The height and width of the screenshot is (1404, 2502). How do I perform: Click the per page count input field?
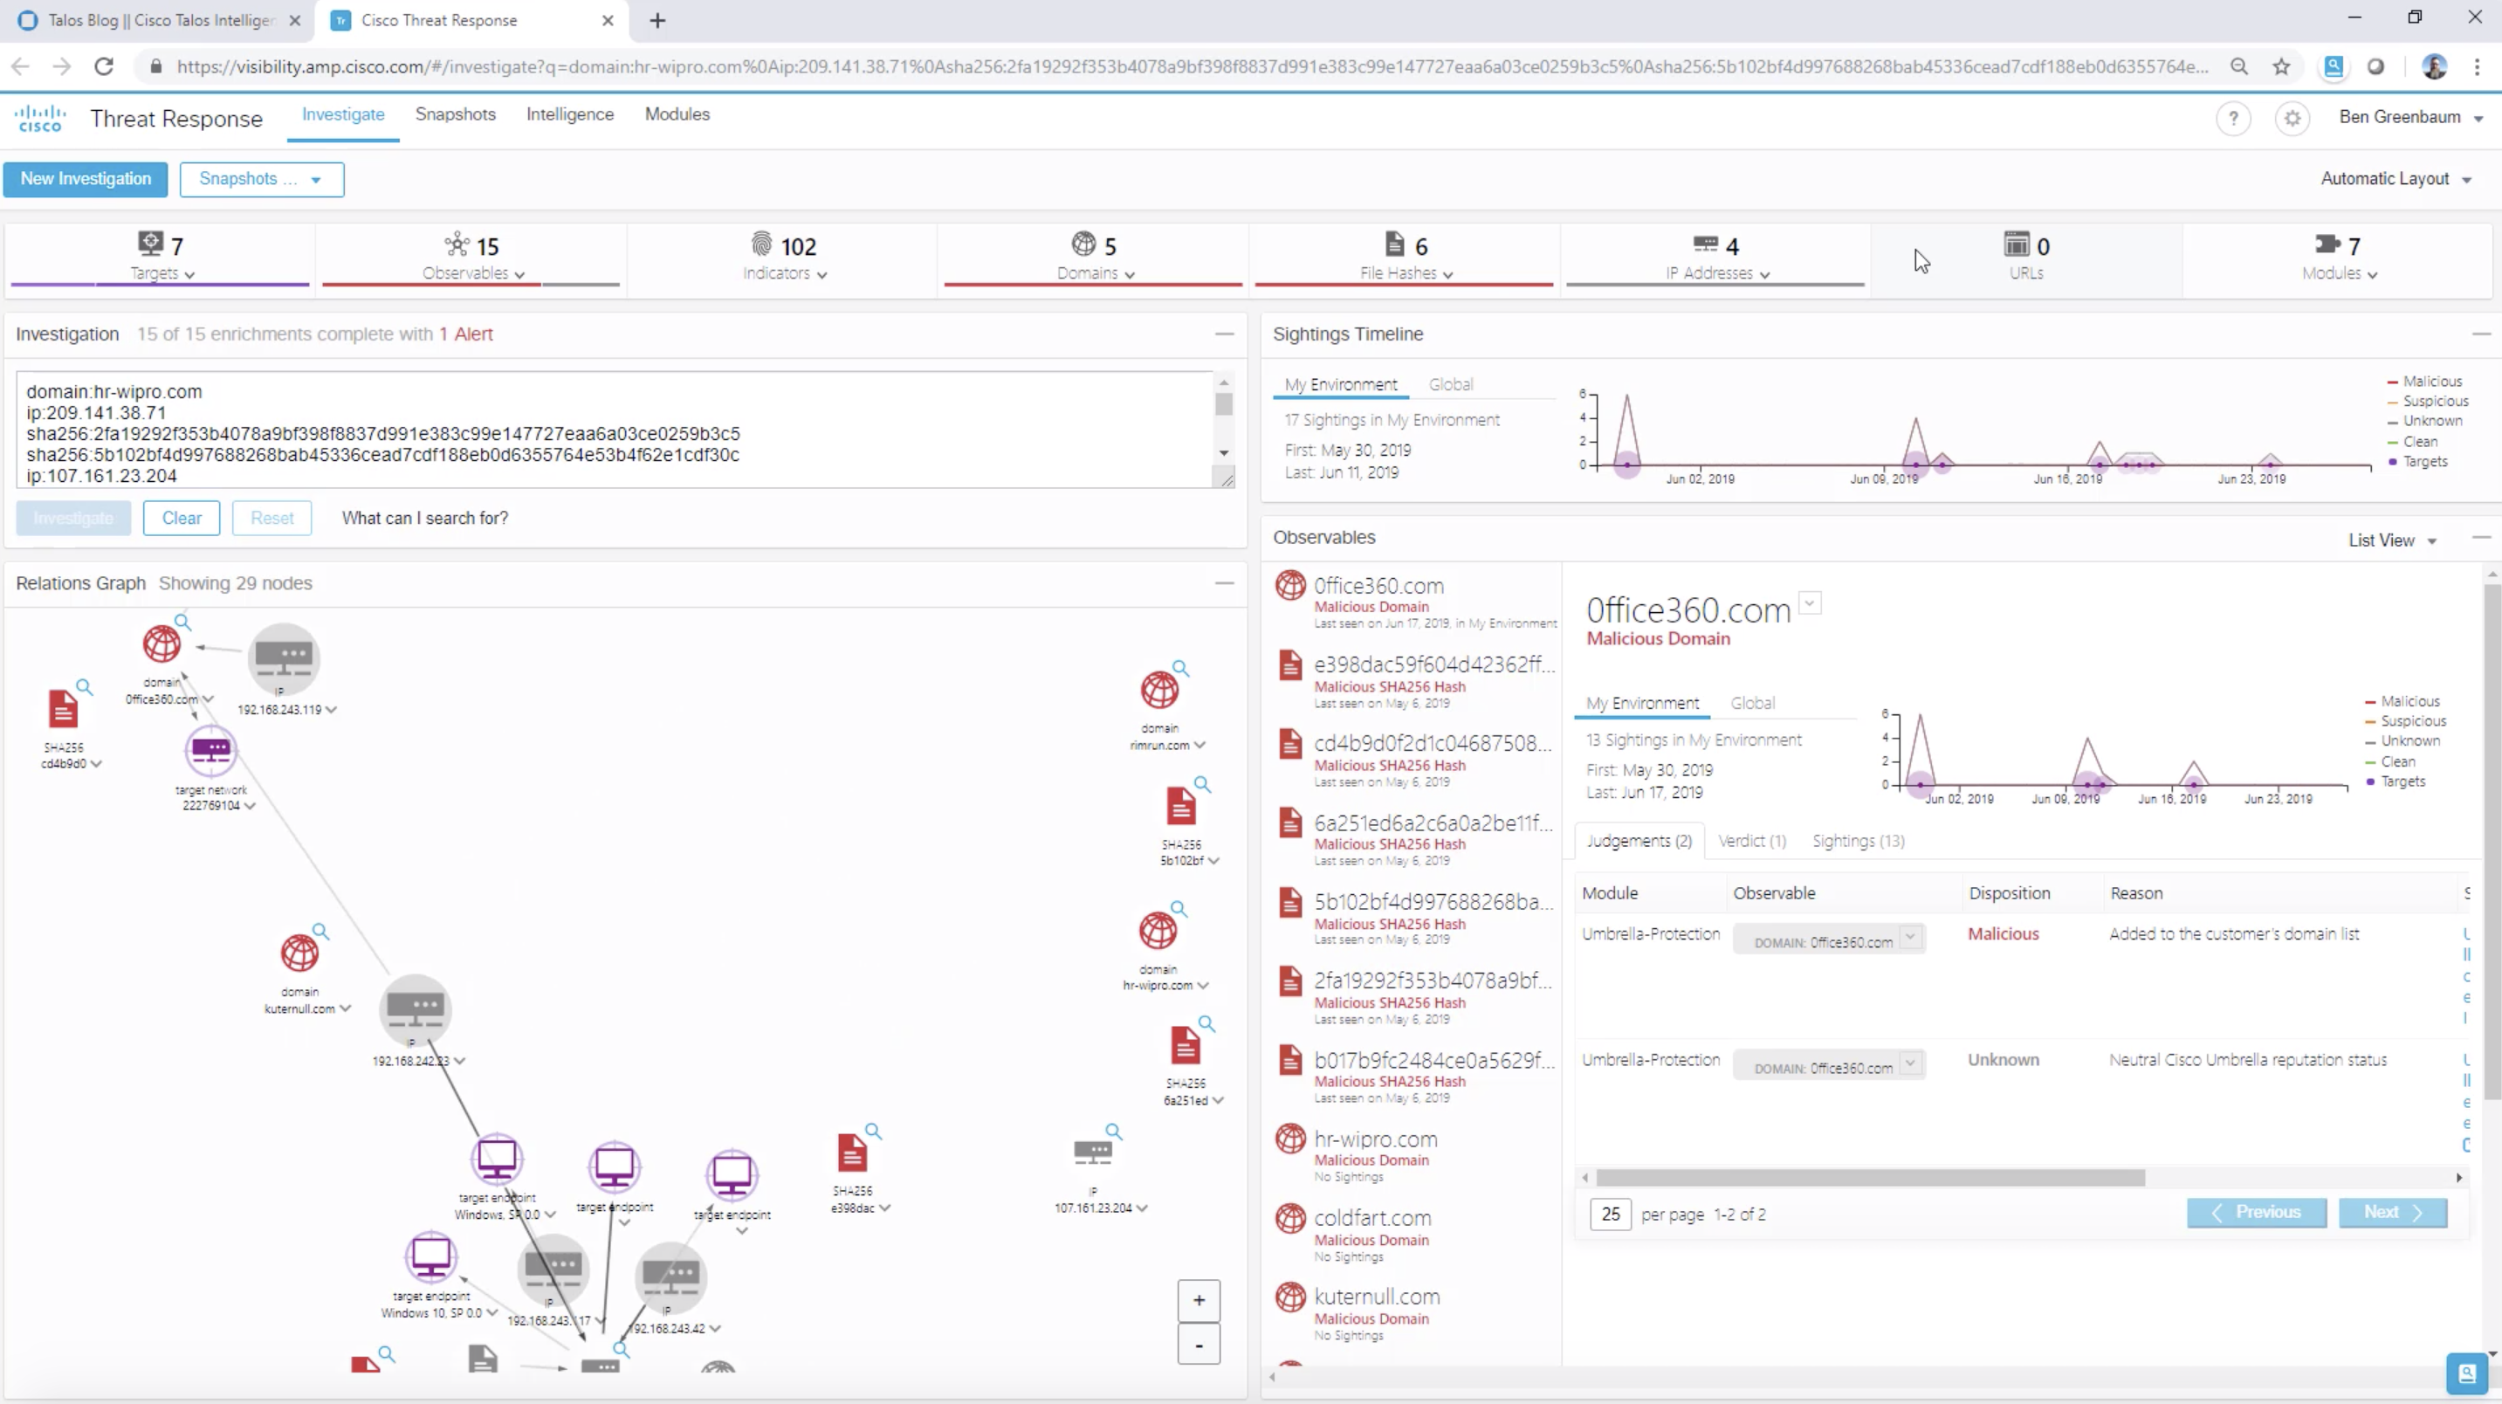pos(1610,1214)
